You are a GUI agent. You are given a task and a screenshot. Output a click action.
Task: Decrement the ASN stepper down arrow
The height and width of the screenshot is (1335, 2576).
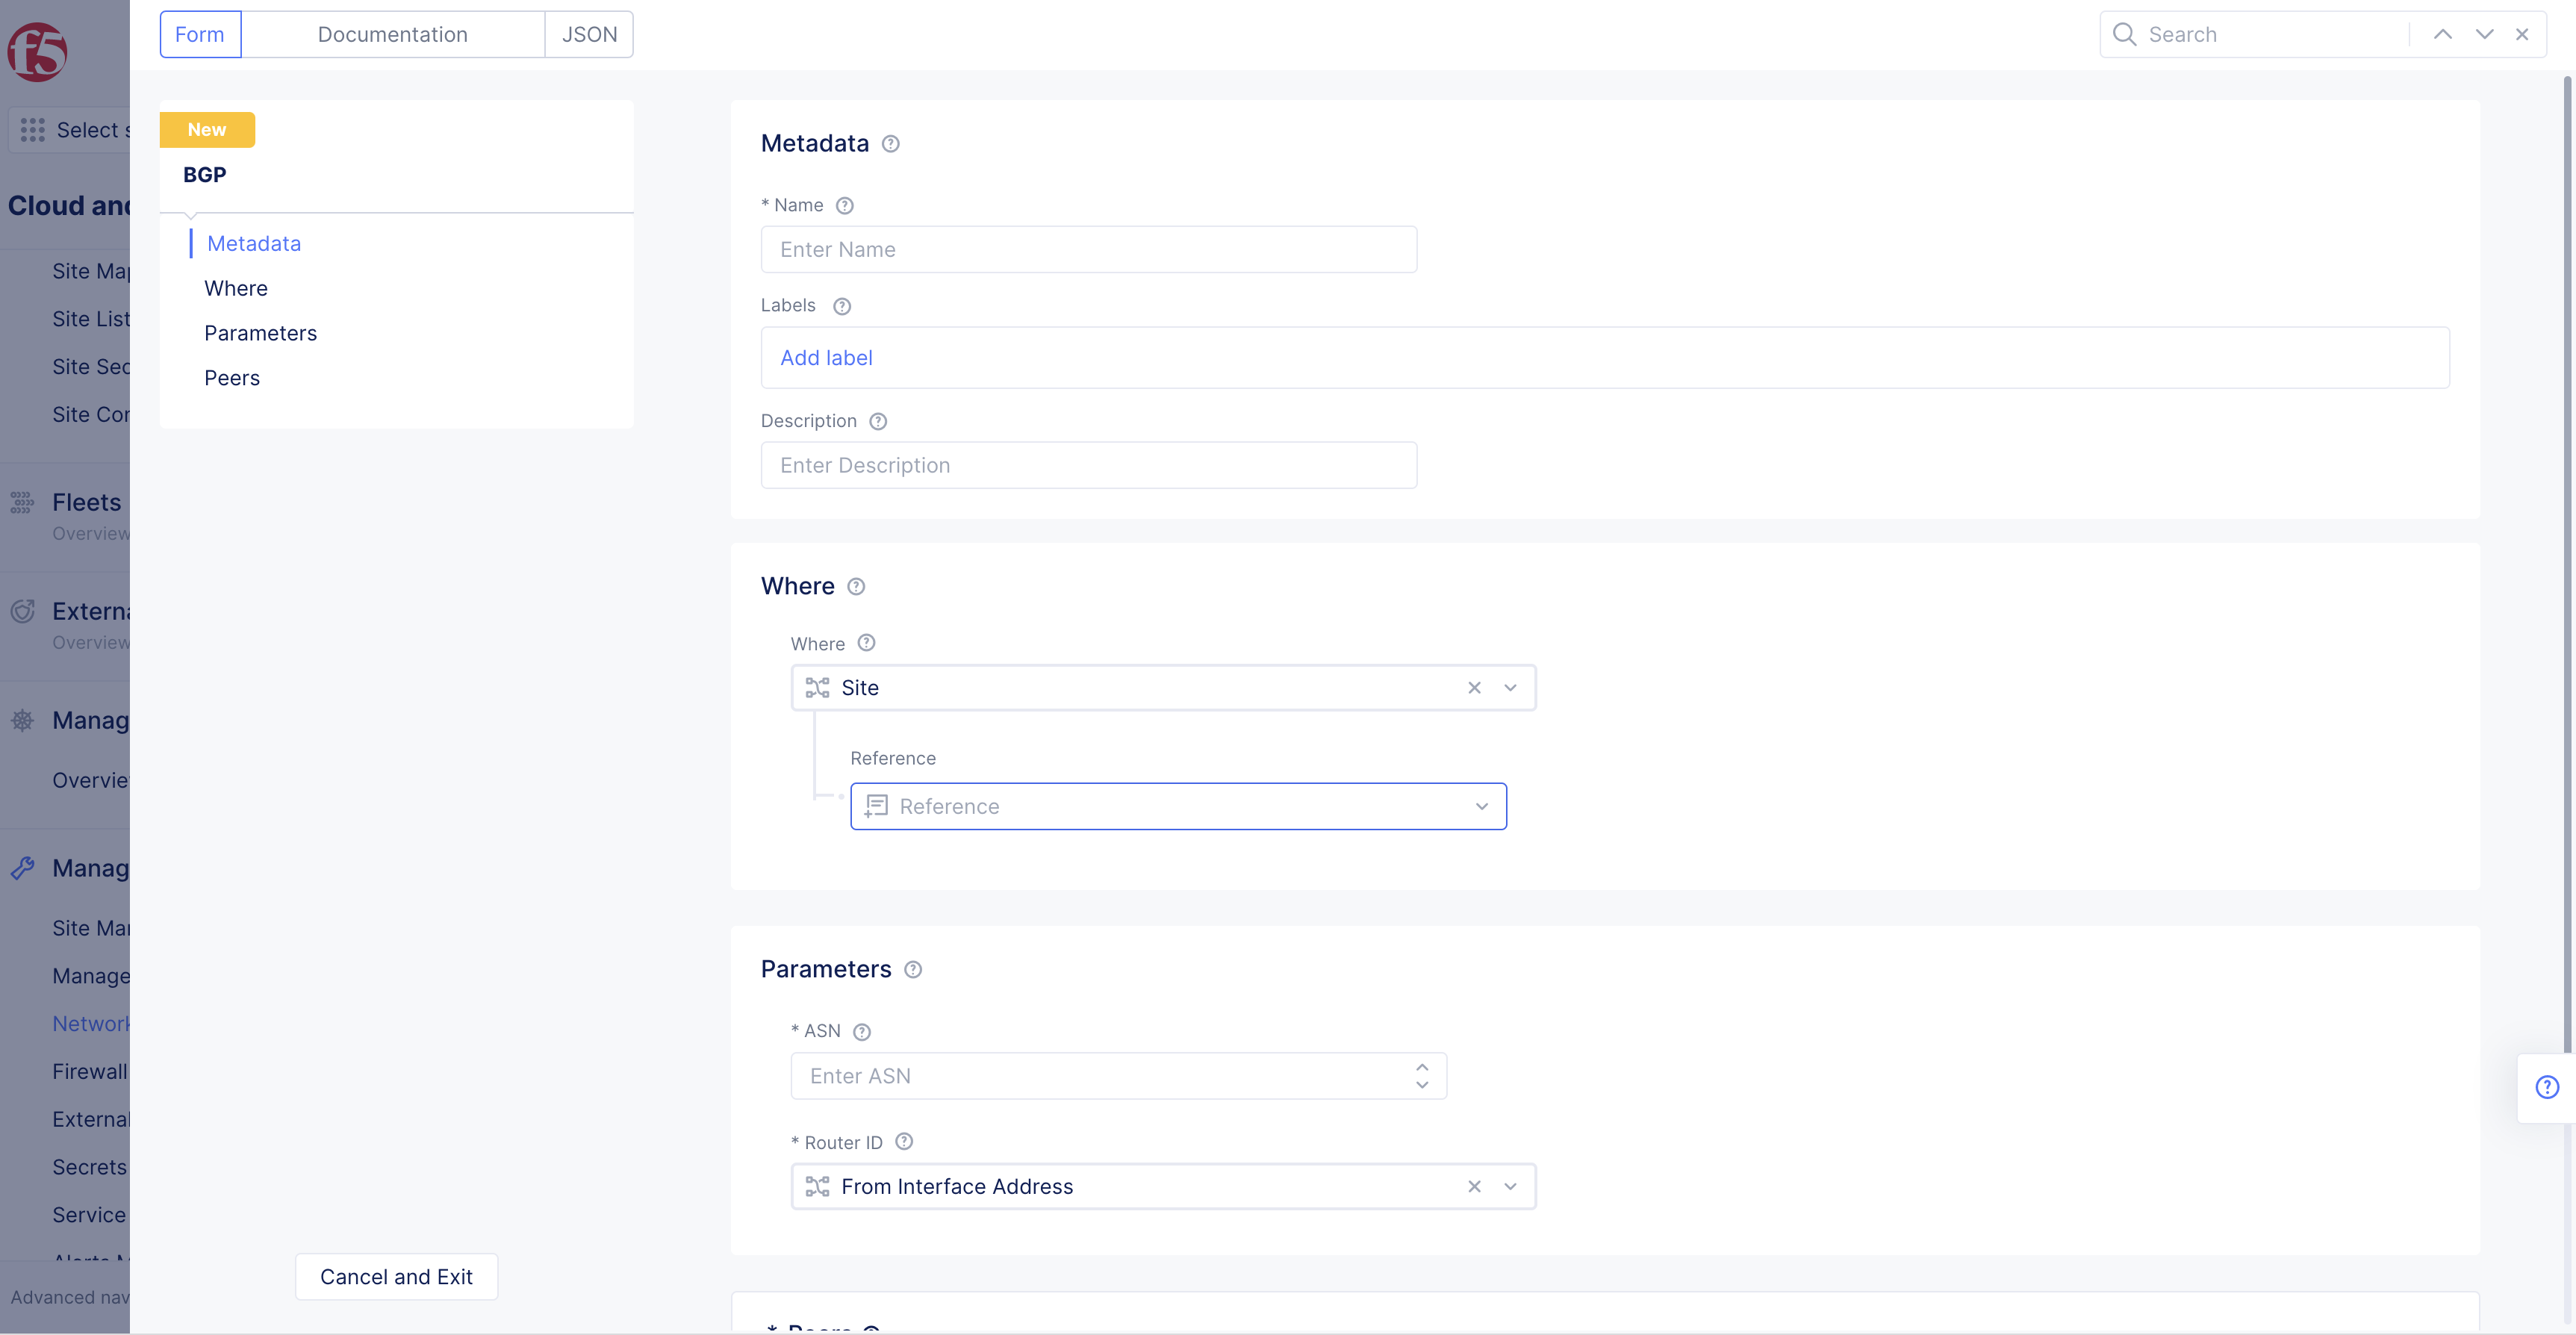point(1422,1085)
